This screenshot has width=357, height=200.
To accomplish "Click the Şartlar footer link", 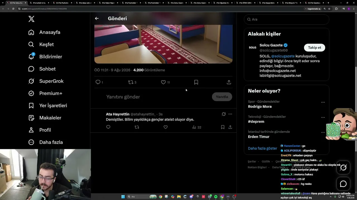I will coord(252,161).
